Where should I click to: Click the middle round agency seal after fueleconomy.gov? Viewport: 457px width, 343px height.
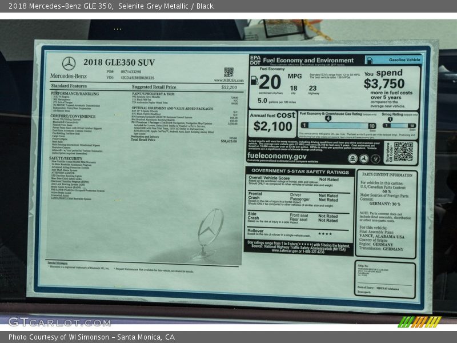click(364, 159)
